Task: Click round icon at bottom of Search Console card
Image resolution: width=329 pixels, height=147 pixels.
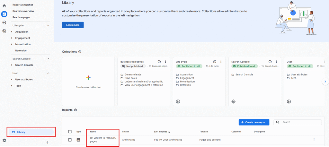Action: (x=233, y=101)
